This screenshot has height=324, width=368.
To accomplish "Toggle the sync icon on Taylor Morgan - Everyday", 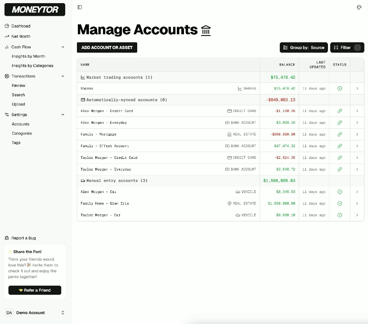I will click(340, 169).
